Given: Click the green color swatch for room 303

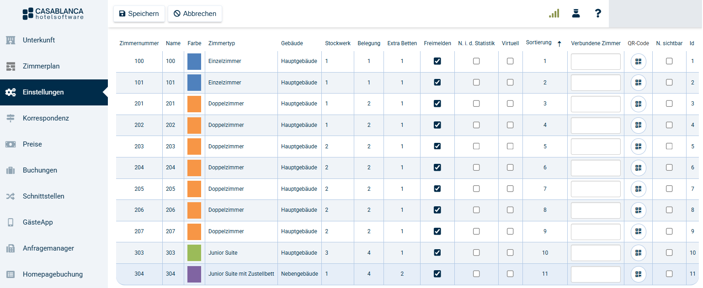Looking at the screenshot, I should (194, 253).
